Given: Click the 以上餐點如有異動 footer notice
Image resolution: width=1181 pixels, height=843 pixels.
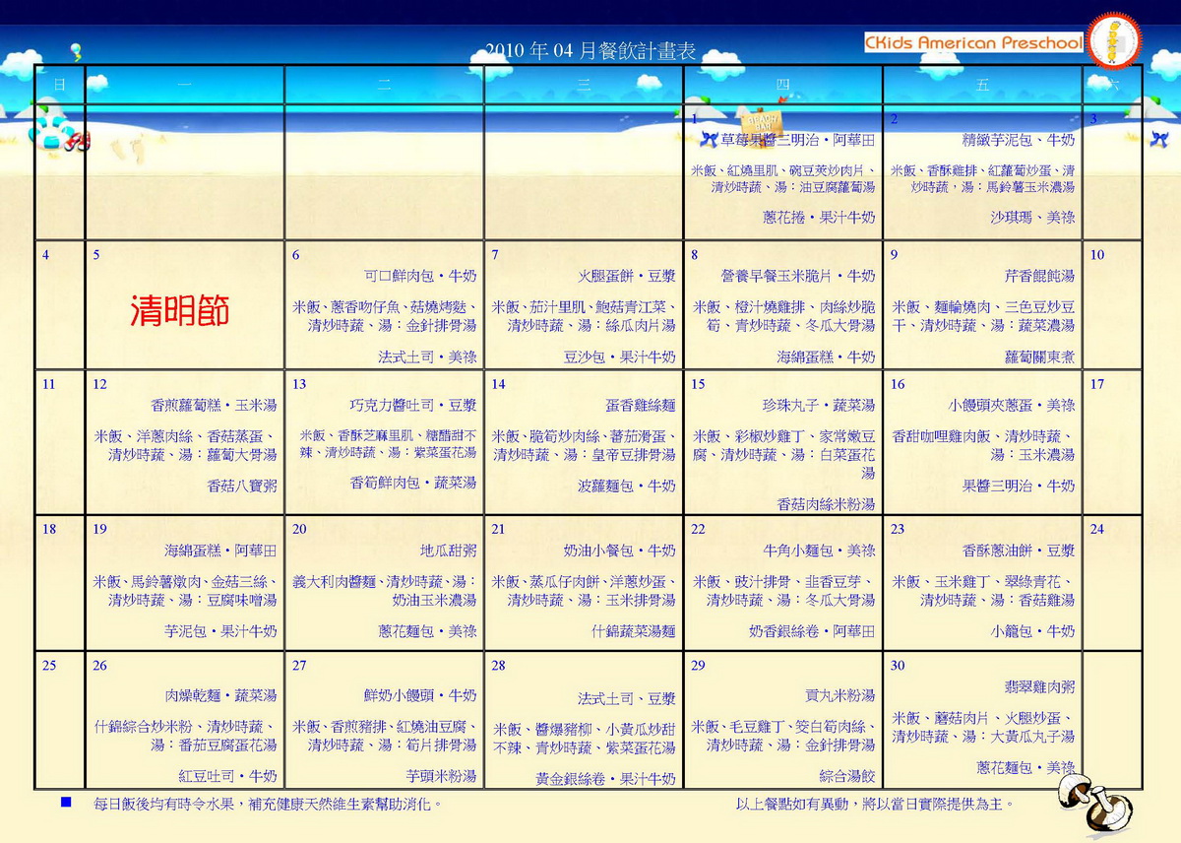Looking at the screenshot, I should point(874,804).
